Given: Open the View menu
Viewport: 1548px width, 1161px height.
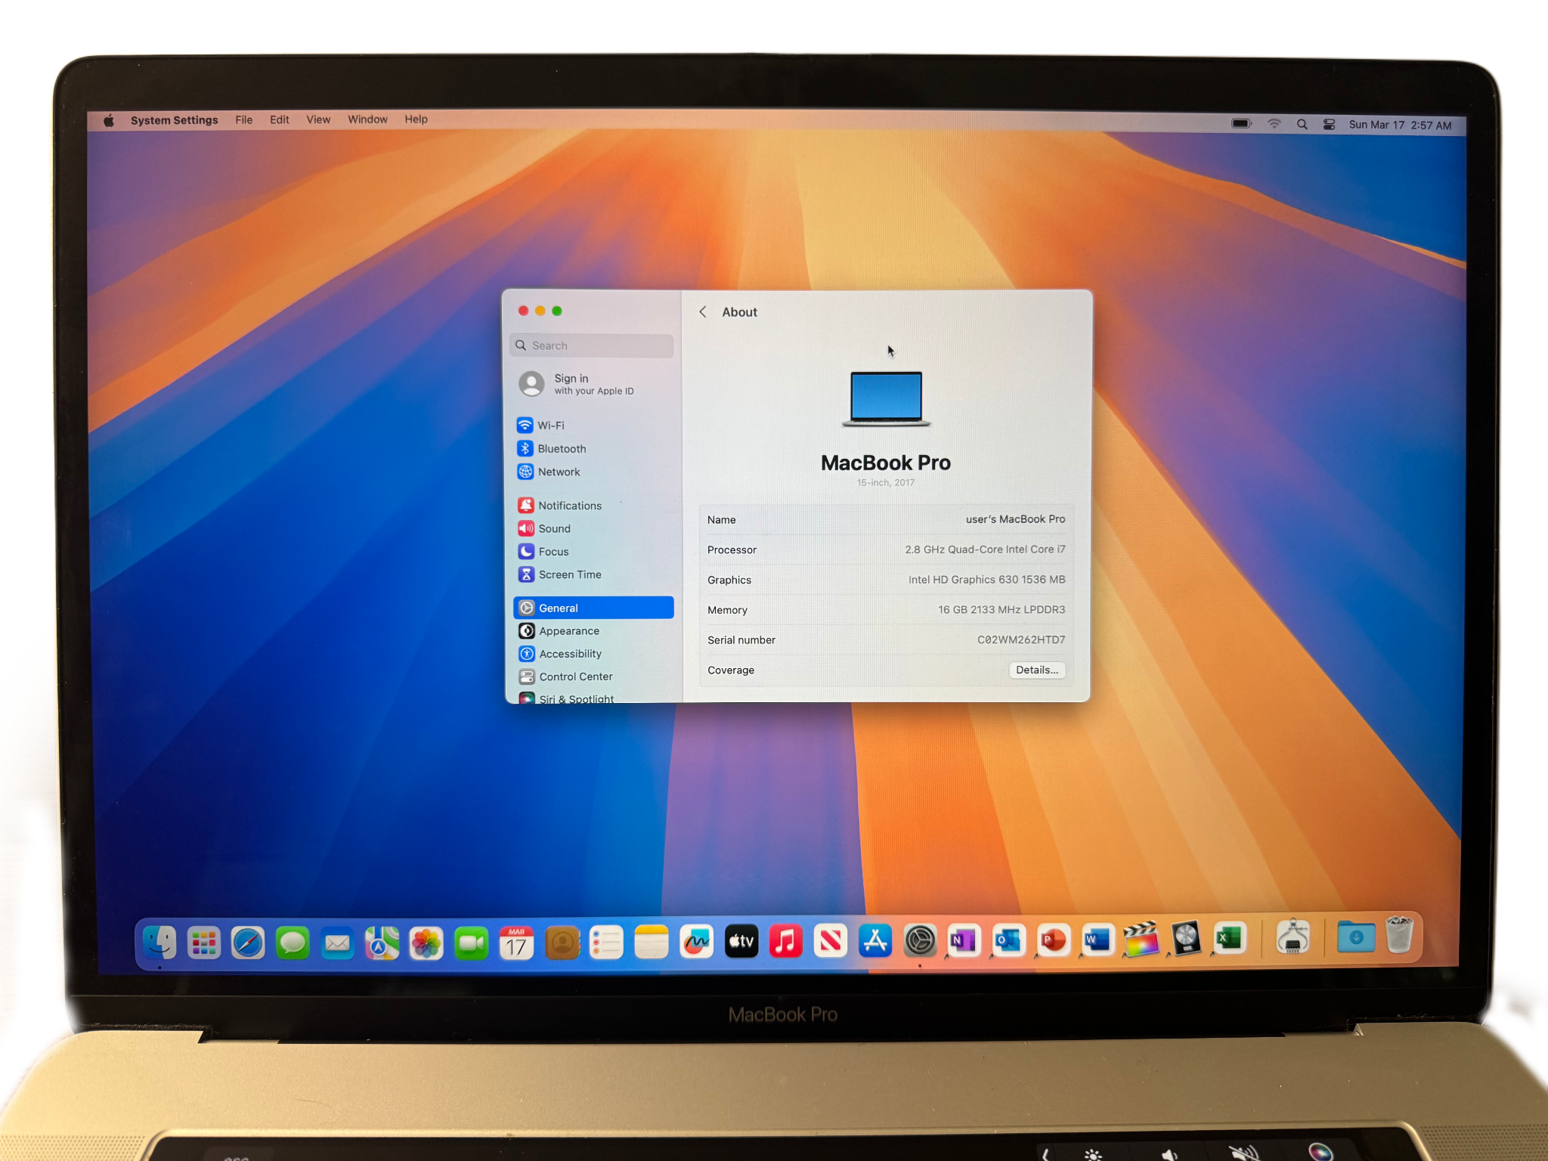Looking at the screenshot, I should click(x=318, y=119).
